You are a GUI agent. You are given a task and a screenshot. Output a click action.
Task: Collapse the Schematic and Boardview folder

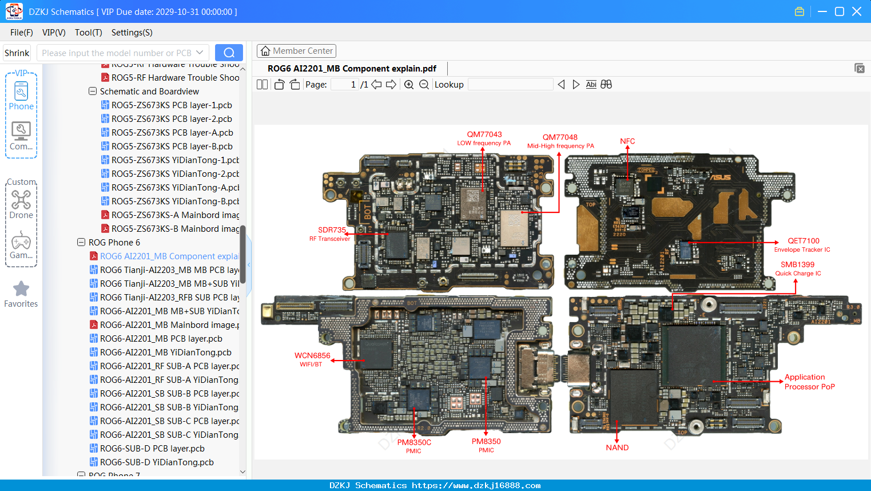click(93, 92)
